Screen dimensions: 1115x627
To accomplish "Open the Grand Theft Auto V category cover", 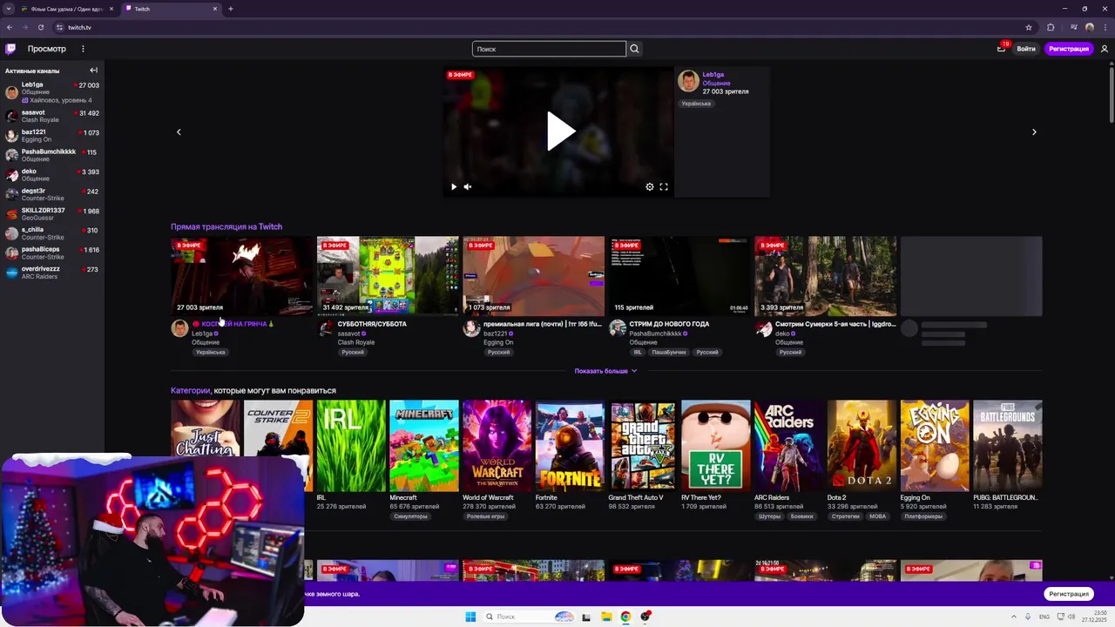I will [x=642, y=445].
